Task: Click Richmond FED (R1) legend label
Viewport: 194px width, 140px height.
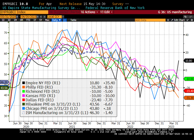Action: click(42, 91)
